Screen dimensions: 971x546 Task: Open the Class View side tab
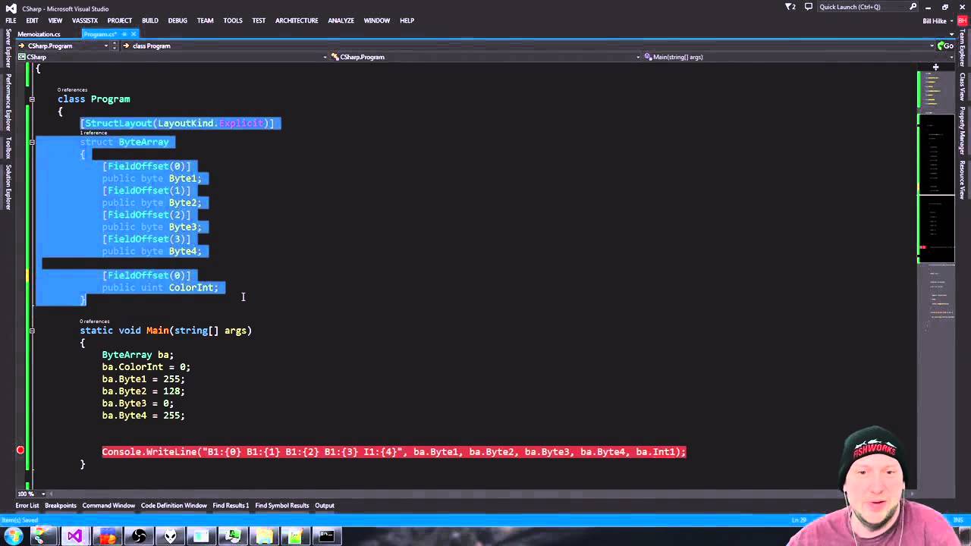tap(963, 86)
